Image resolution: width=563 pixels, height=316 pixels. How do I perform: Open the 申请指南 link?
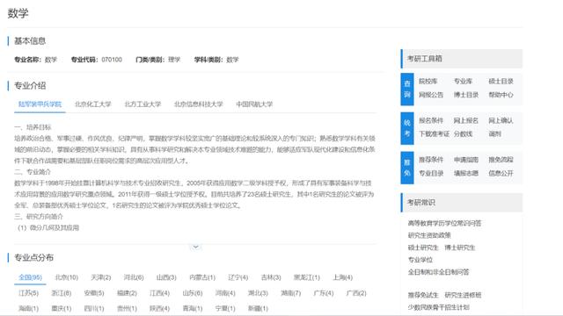point(466,160)
